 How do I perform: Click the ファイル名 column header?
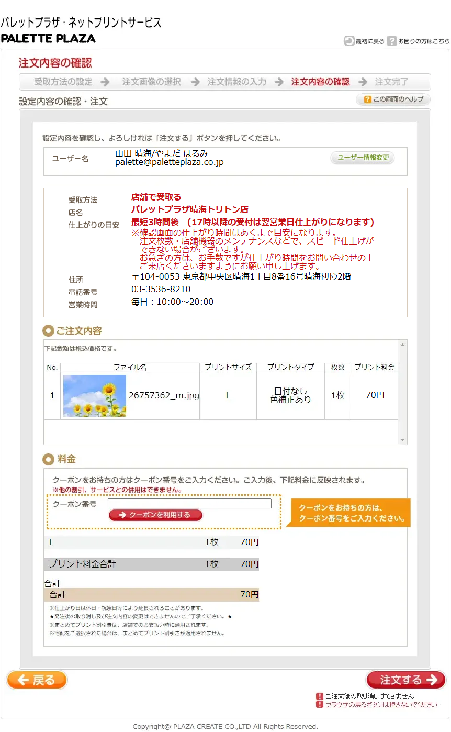pyautogui.click(x=130, y=368)
